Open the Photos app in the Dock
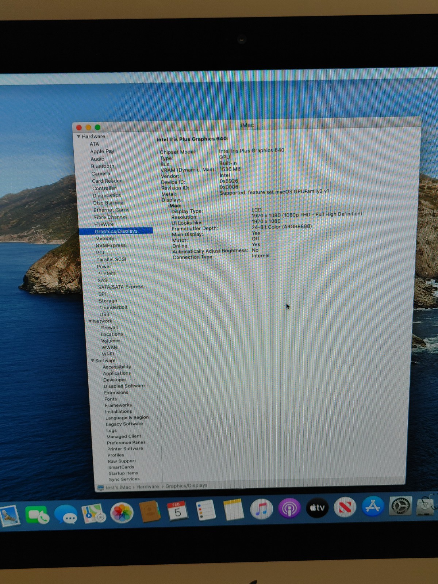Image resolution: width=438 pixels, height=584 pixels. pos(122,512)
